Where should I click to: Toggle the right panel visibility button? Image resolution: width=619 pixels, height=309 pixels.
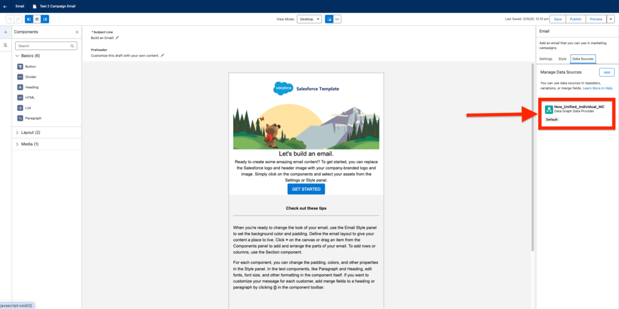coord(46,19)
